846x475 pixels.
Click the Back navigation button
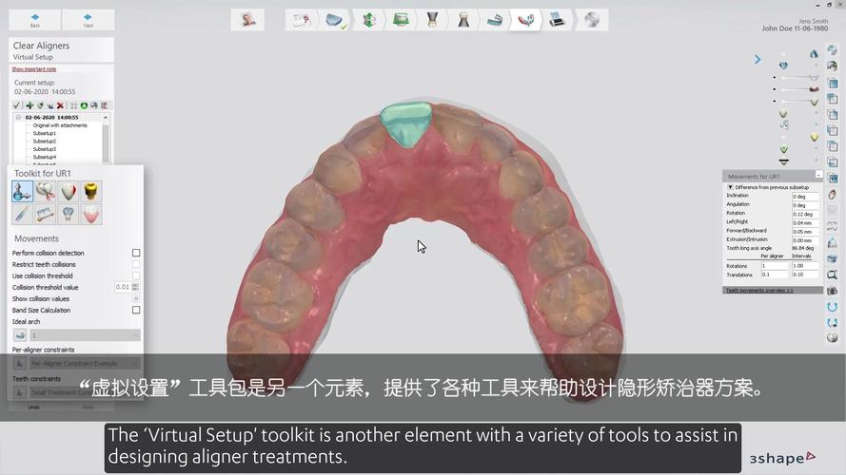tap(35, 20)
